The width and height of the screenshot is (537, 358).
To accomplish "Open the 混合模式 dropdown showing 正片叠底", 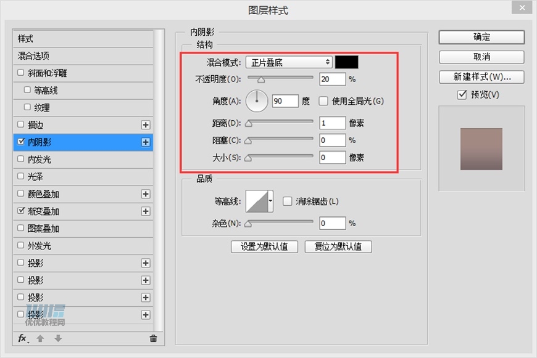I will click(x=289, y=62).
